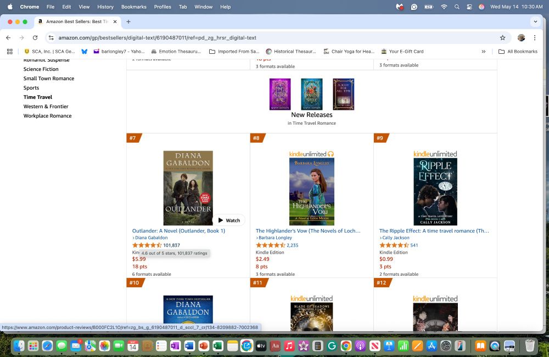Select the Western & Frontier category

click(46, 107)
